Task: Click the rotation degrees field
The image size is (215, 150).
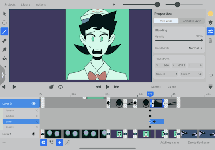Action: [195, 66]
